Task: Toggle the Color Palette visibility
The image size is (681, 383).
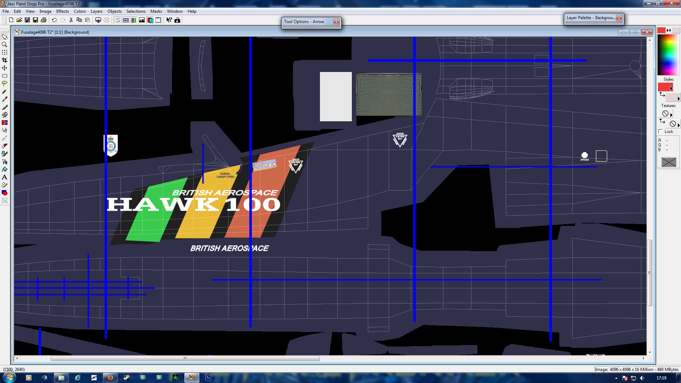Action: pyautogui.click(x=134, y=20)
